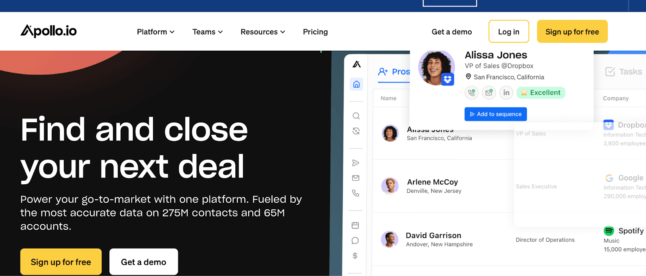Screen dimensions: 646x276
Task: Click the Name column header
Action: (x=388, y=98)
